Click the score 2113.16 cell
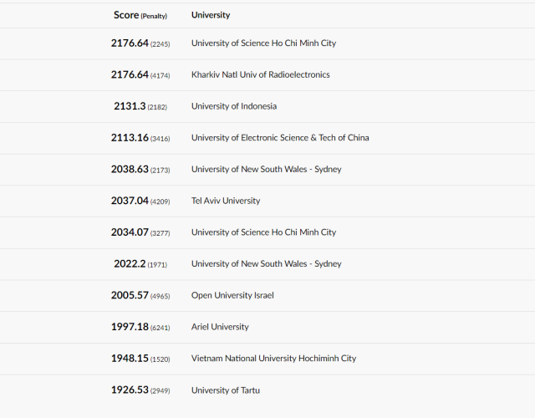The image size is (535, 418). 140,137
